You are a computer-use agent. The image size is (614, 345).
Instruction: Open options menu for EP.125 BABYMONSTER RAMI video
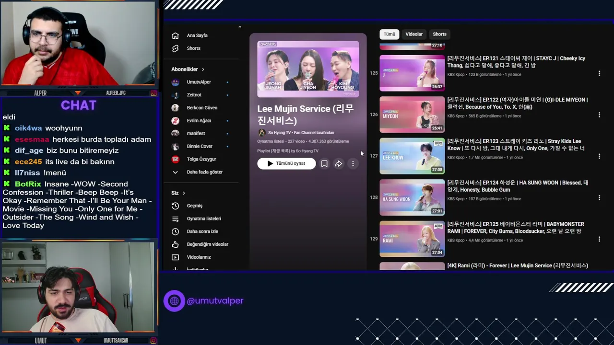[x=599, y=239]
